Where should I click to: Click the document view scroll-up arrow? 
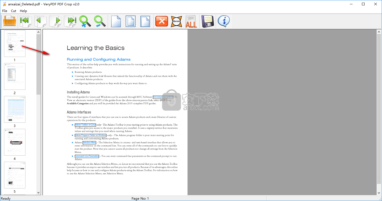tap(379, 32)
